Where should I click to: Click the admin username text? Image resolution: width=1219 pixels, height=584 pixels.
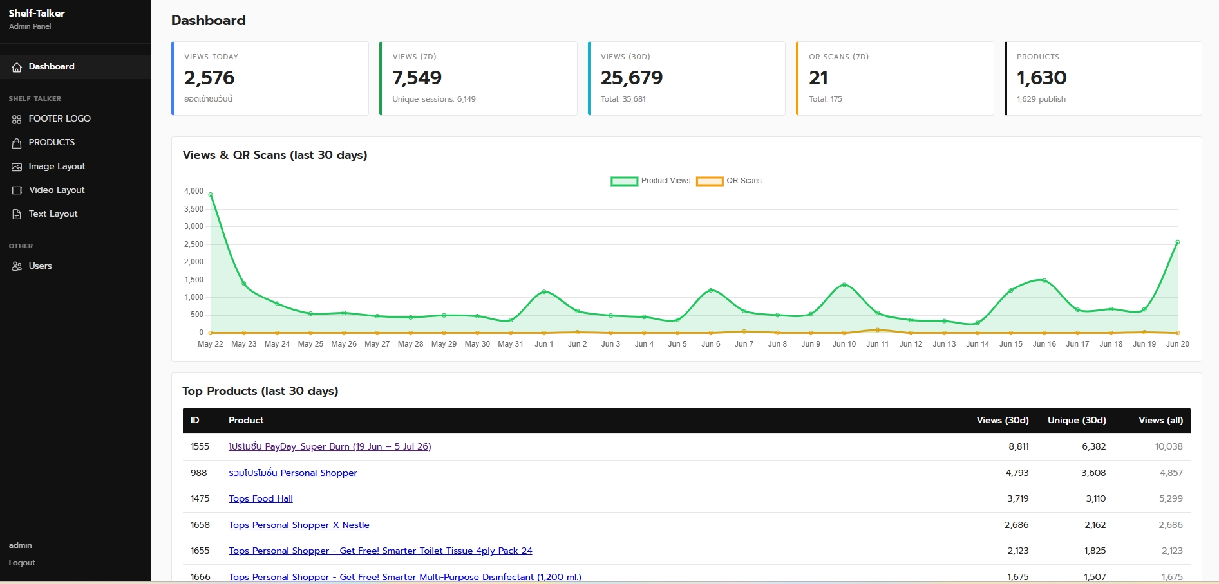click(x=21, y=545)
